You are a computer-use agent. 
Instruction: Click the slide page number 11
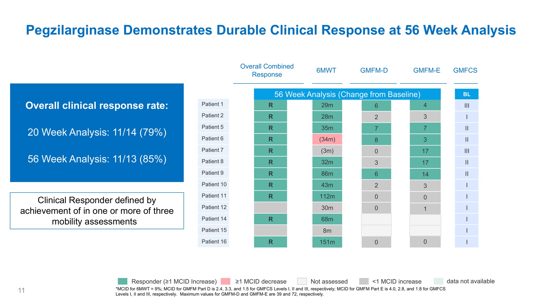pyautogui.click(x=21, y=290)
